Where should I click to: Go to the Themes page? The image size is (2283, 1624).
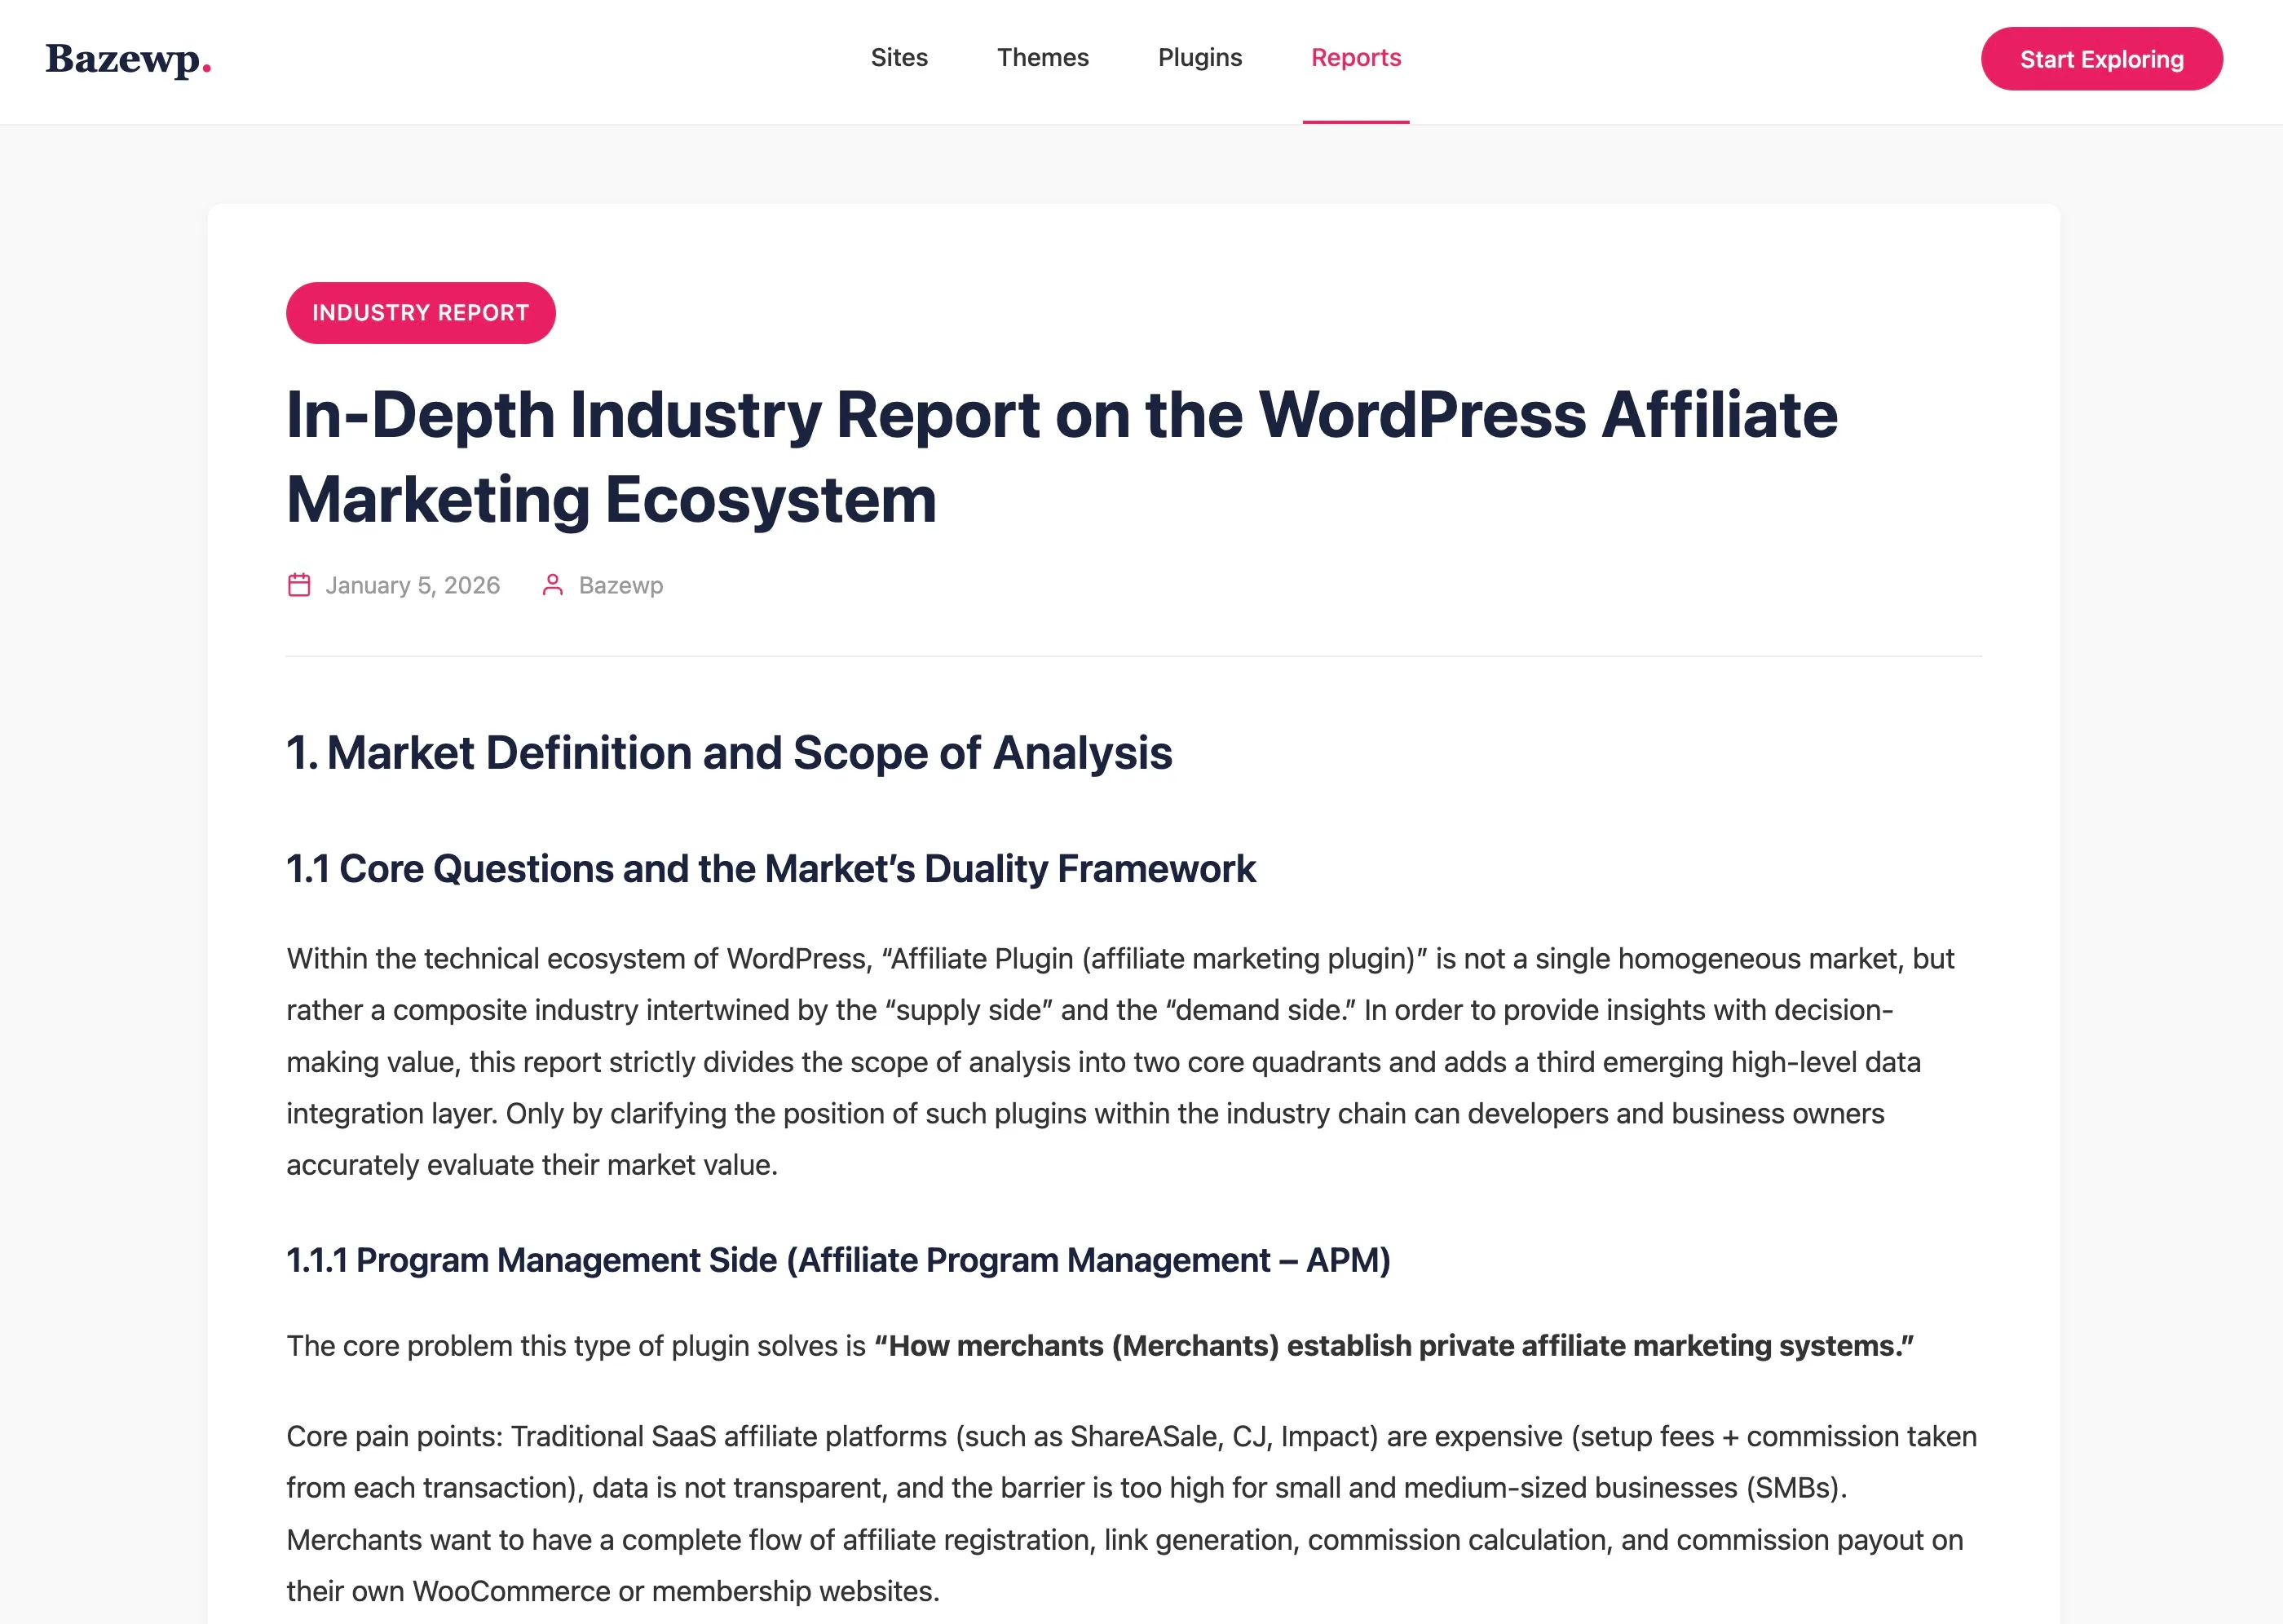[1042, 58]
